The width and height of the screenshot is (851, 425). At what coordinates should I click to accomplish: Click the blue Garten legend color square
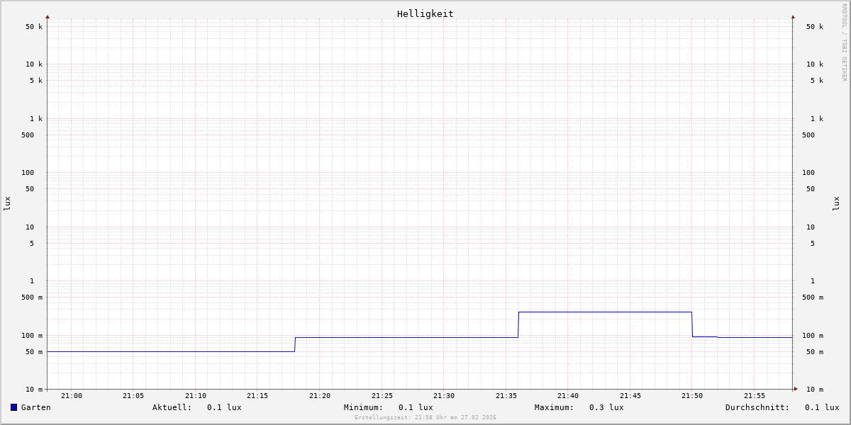coord(13,407)
